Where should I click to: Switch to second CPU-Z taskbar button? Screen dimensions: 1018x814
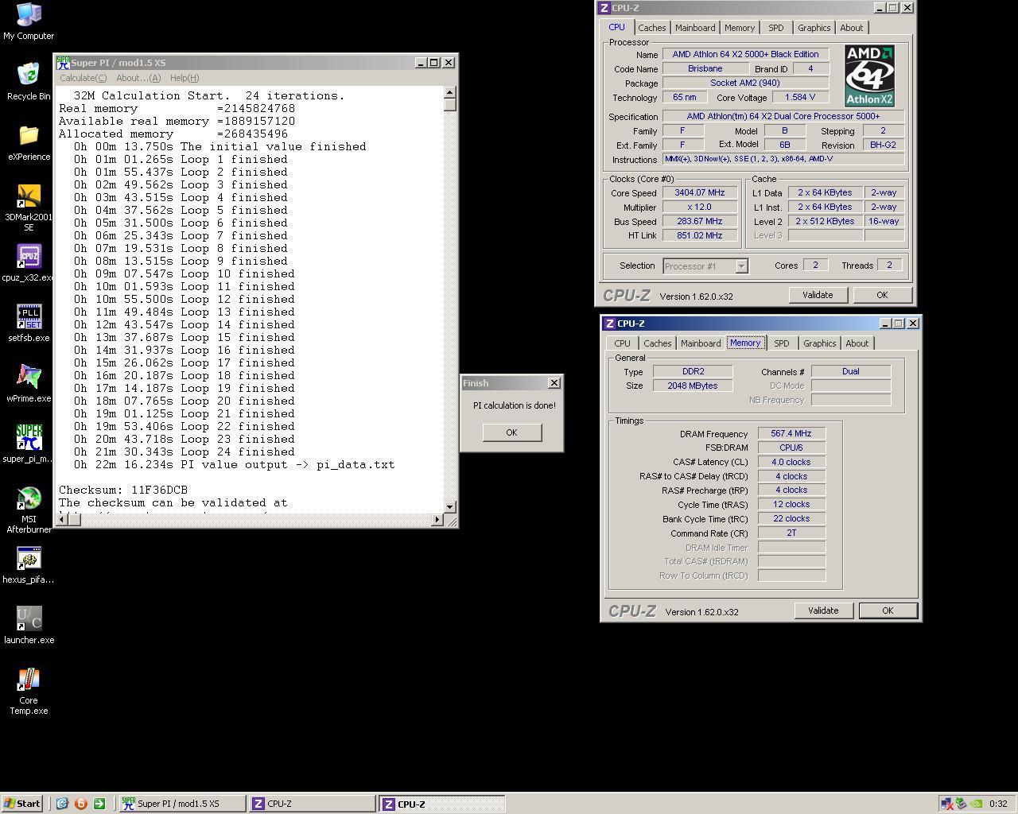[441, 804]
